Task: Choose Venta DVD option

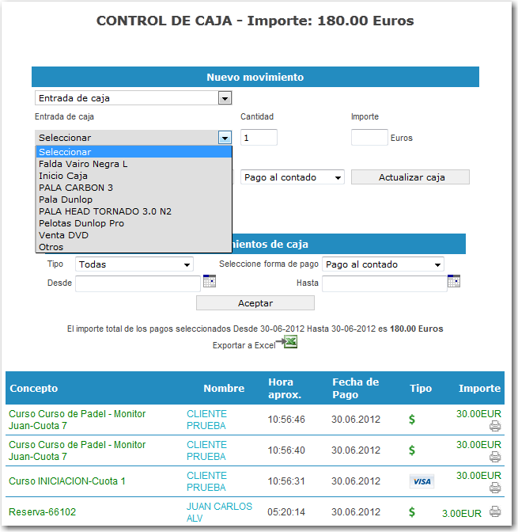Action: click(x=134, y=235)
